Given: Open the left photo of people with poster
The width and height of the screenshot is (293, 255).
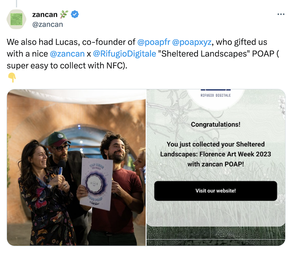Looking at the screenshot, I should (77, 168).
